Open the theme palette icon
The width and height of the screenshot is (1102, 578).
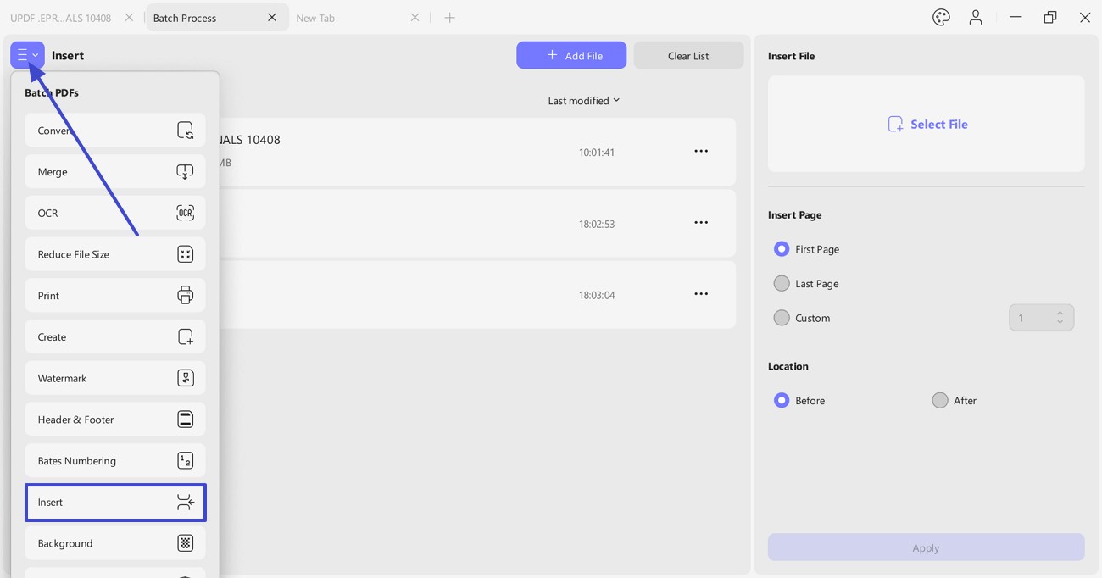(941, 17)
